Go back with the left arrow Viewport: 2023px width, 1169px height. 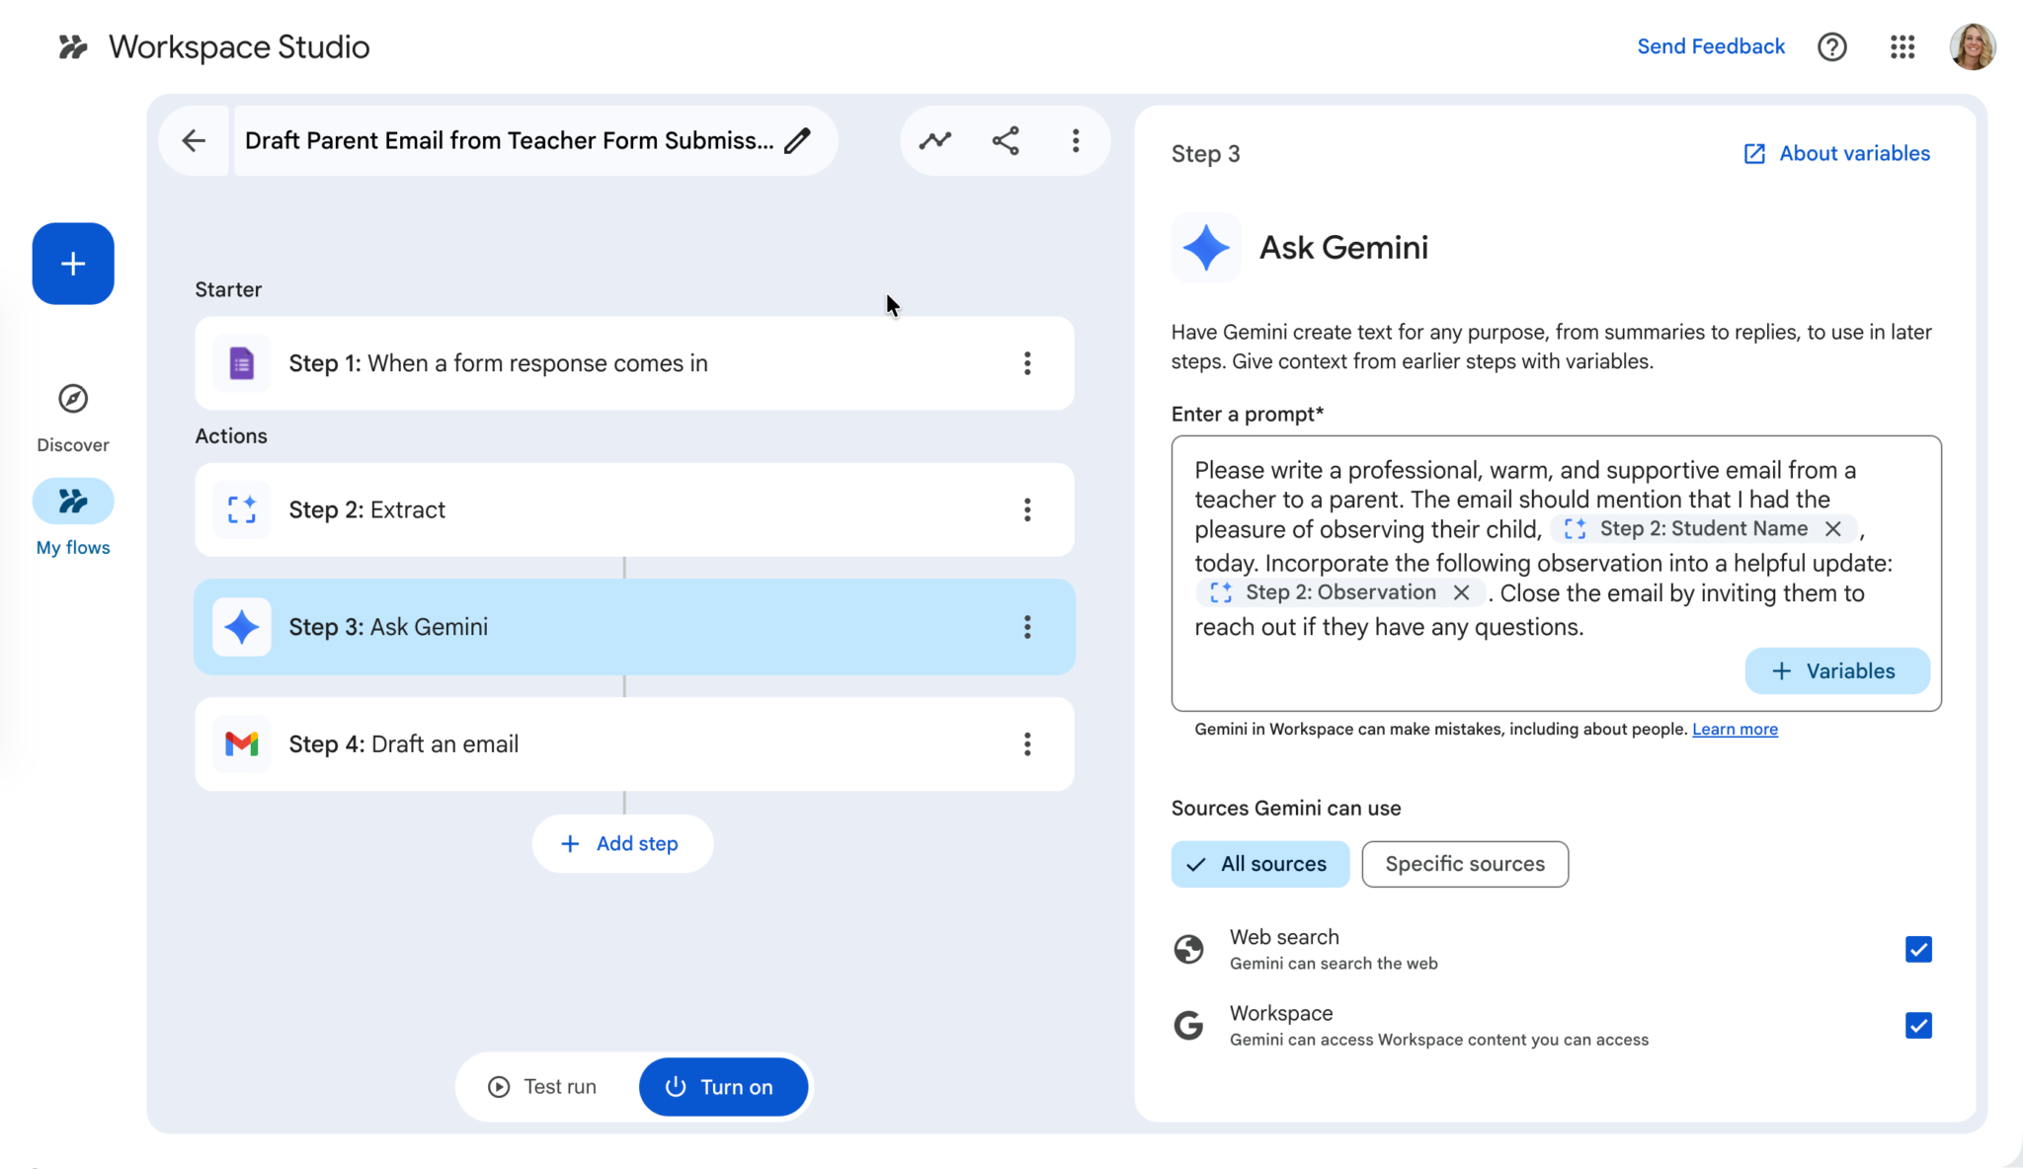(x=194, y=140)
